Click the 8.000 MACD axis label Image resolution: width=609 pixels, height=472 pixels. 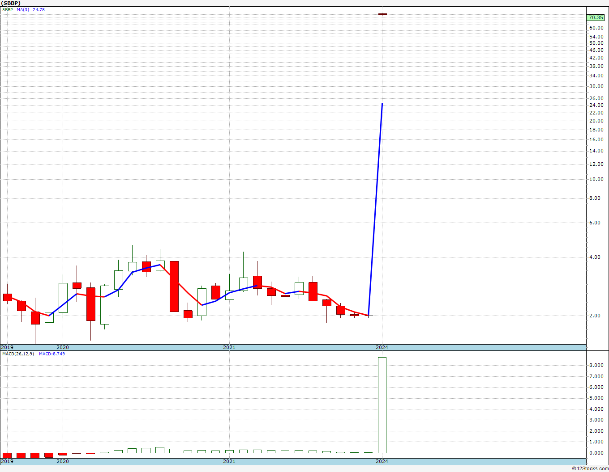tap(596, 365)
